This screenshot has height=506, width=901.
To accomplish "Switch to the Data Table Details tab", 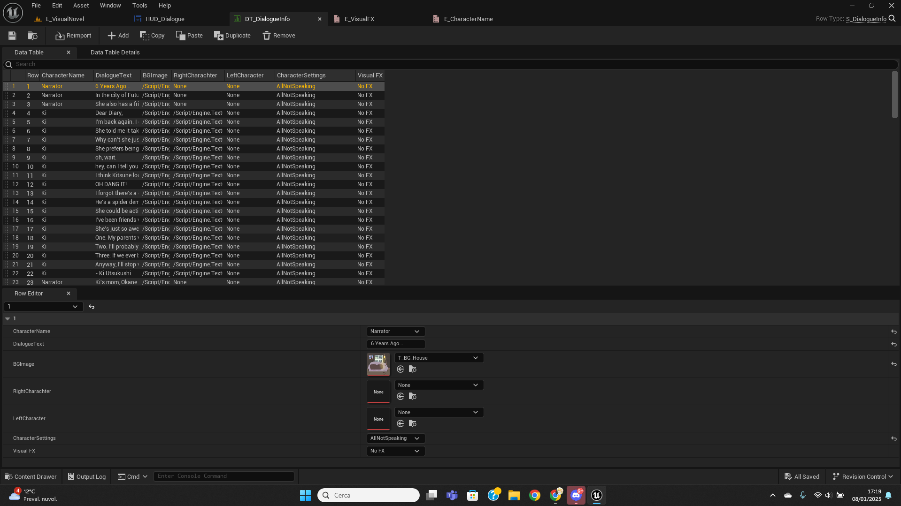I will click(115, 52).
